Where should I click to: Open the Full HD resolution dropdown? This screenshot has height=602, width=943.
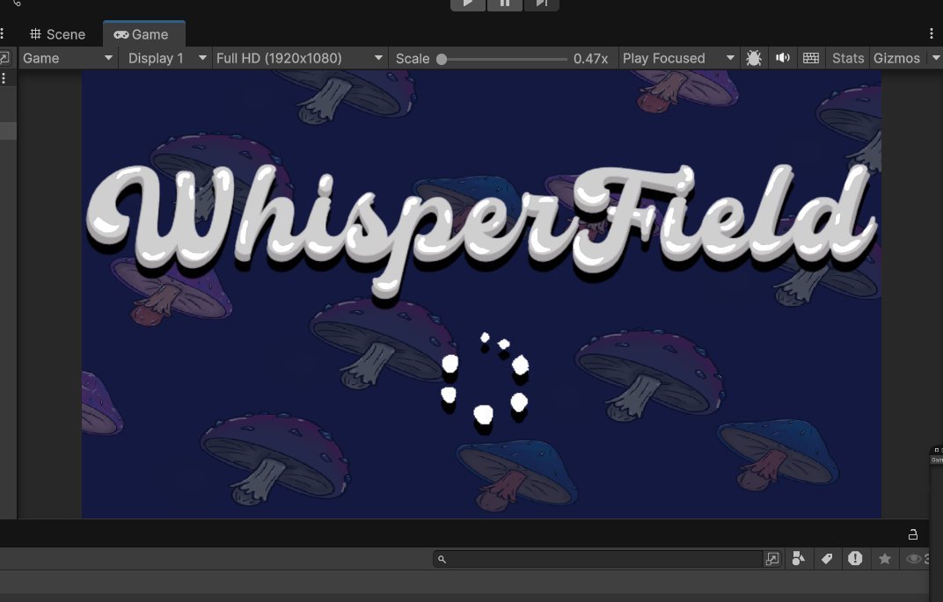tap(299, 58)
